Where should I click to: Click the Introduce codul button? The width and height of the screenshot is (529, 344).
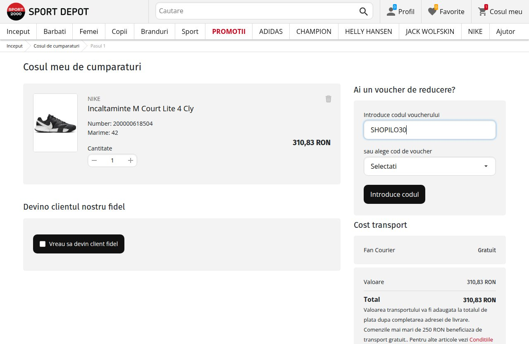click(394, 194)
